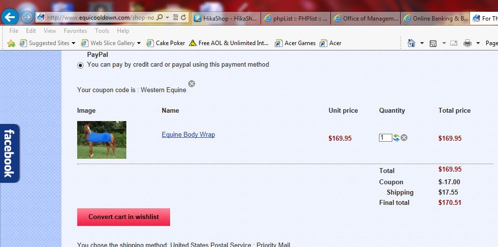
Task: Click the refresh quantity icon in cart
Action: (396, 138)
